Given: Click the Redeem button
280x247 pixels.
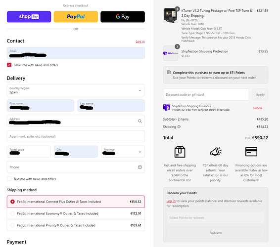Looking at the screenshot, I should click(x=216, y=233).
